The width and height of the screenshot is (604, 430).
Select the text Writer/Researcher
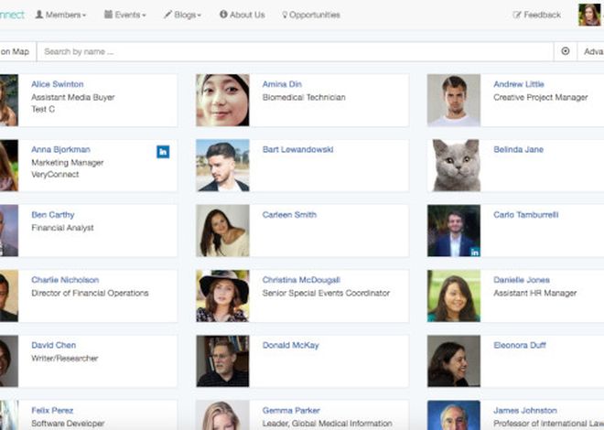coord(64,358)
